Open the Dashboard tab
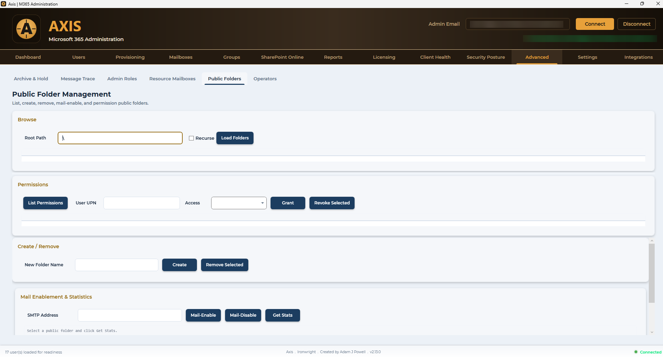 (28, 57)
